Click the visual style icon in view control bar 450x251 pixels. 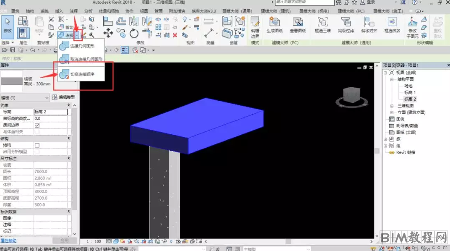[x=116, y=241]
